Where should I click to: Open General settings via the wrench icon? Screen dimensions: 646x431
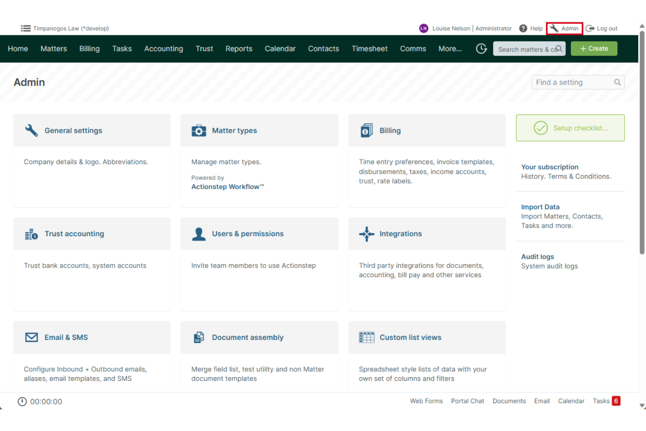[x=31, y=130]
